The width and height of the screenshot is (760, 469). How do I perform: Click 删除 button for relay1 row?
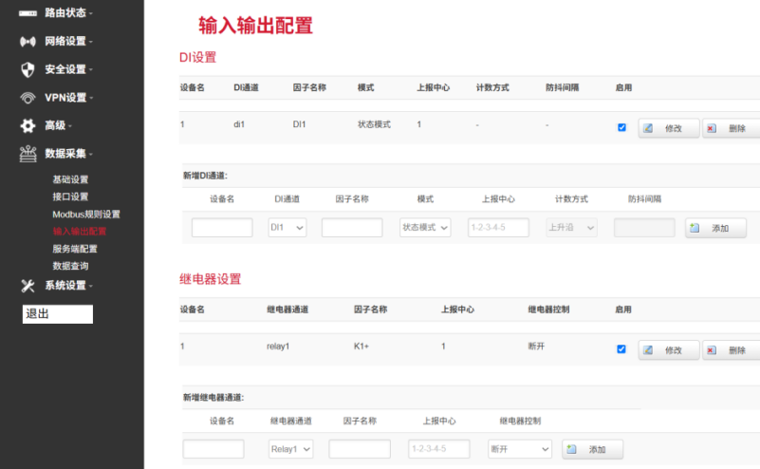click(732, 350)
